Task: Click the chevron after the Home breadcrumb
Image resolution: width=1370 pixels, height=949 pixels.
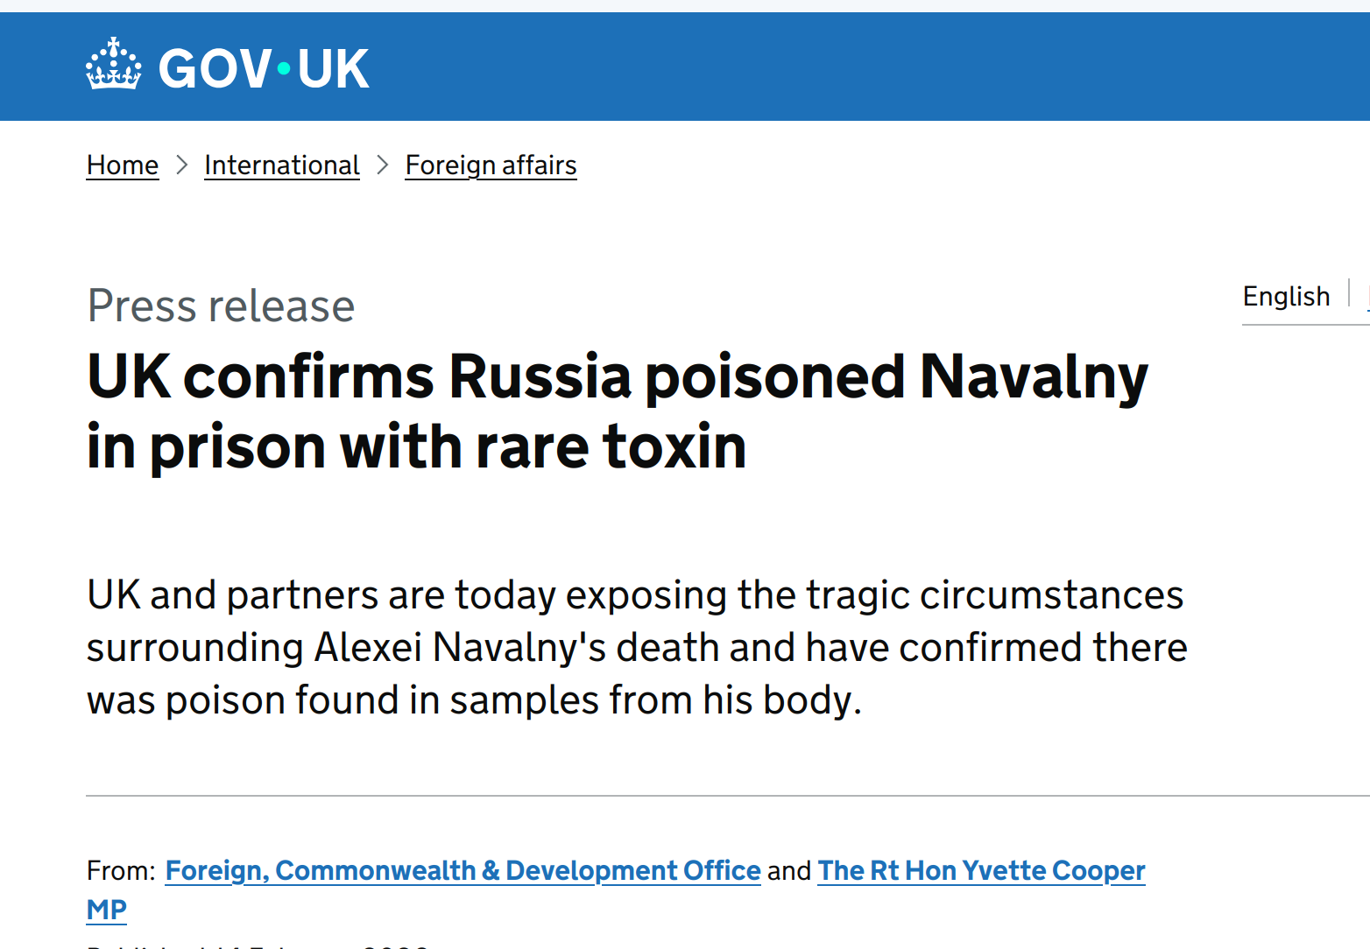Action: click(x=181, y=165)
